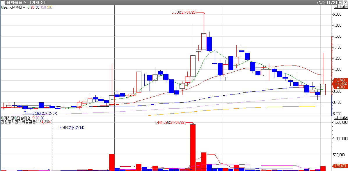The height and width of the screenshot is (171, 348).
Task: Toggle the 종가,단순이평 indicator marker
Action: [x=2, y=7]
